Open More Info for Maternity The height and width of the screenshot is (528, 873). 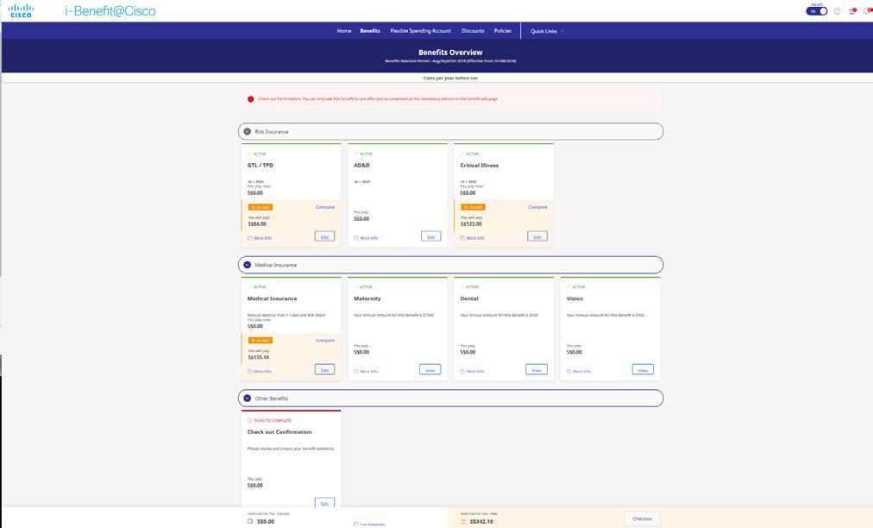tap(366, 371)
